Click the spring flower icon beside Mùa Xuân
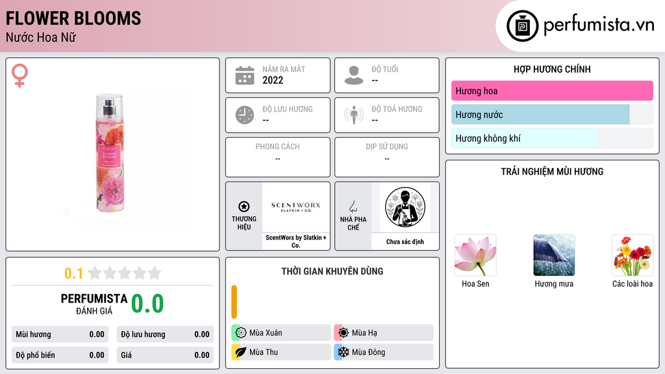Screen dimensions: 665x374 pyautogui.click(x=241, y=332)
